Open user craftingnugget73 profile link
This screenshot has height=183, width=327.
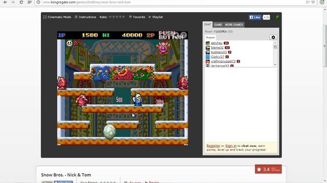point(223,61)
